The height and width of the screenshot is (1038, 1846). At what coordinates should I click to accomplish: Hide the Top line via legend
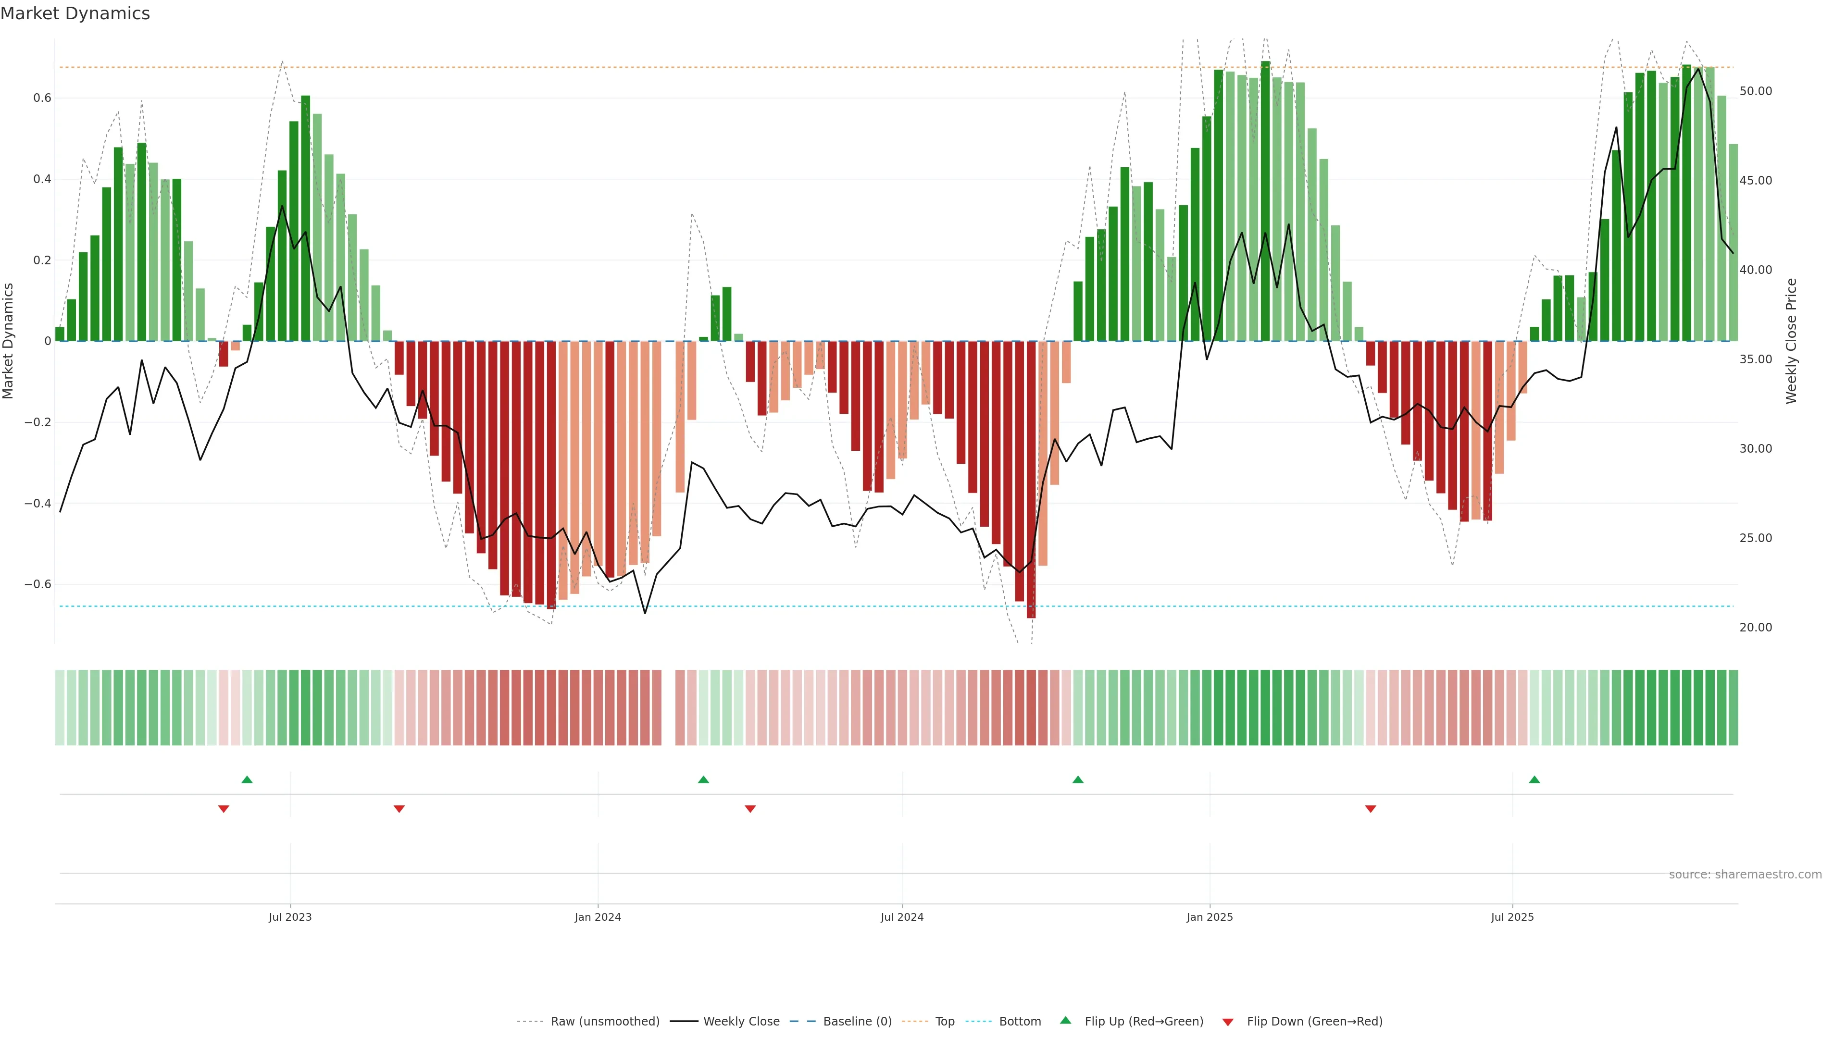pyautogui.click(x=945, y=1022)
